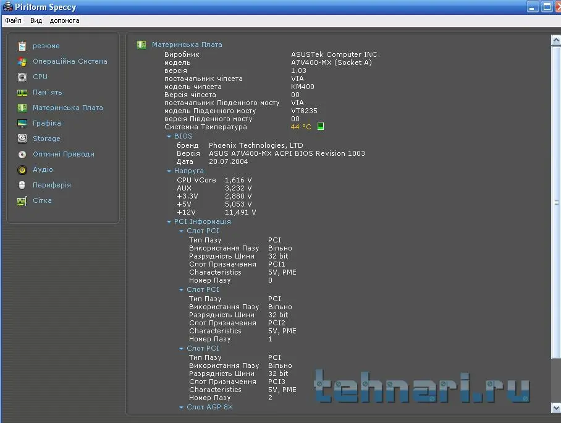Show the Графіка section
The width and height of the screenshot is (561, 423).
pyautogui.click(x=46, y=123)
